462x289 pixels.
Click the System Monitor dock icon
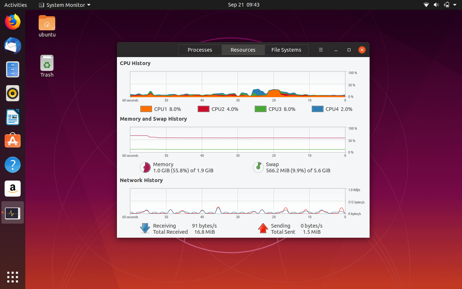point(12,212)
